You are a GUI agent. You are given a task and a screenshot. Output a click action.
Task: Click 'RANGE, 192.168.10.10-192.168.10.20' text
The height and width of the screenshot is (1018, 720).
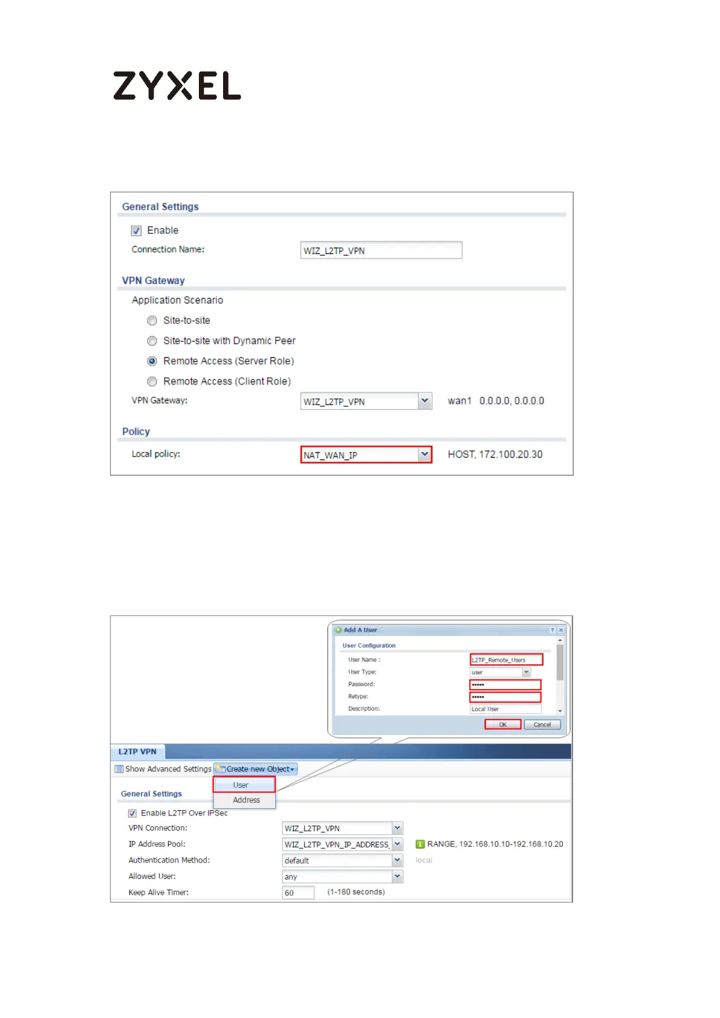coord(495,844)
